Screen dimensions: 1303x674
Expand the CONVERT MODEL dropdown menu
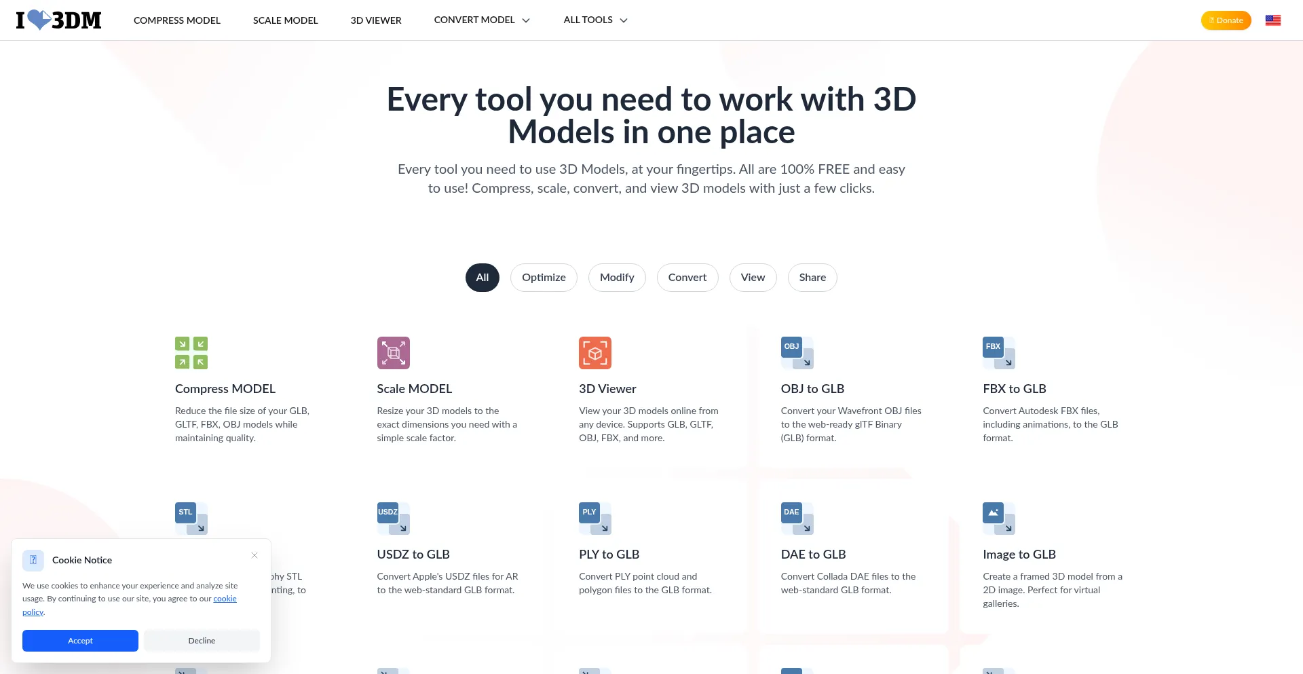(481, 20)
